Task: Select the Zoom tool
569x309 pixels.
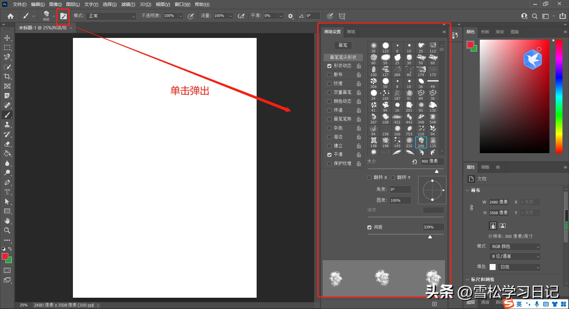Action: coord(7,230)
